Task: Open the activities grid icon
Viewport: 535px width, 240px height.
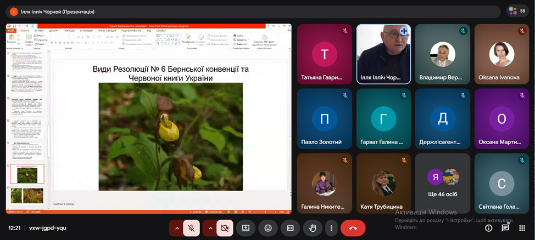Action: (522, 228)
